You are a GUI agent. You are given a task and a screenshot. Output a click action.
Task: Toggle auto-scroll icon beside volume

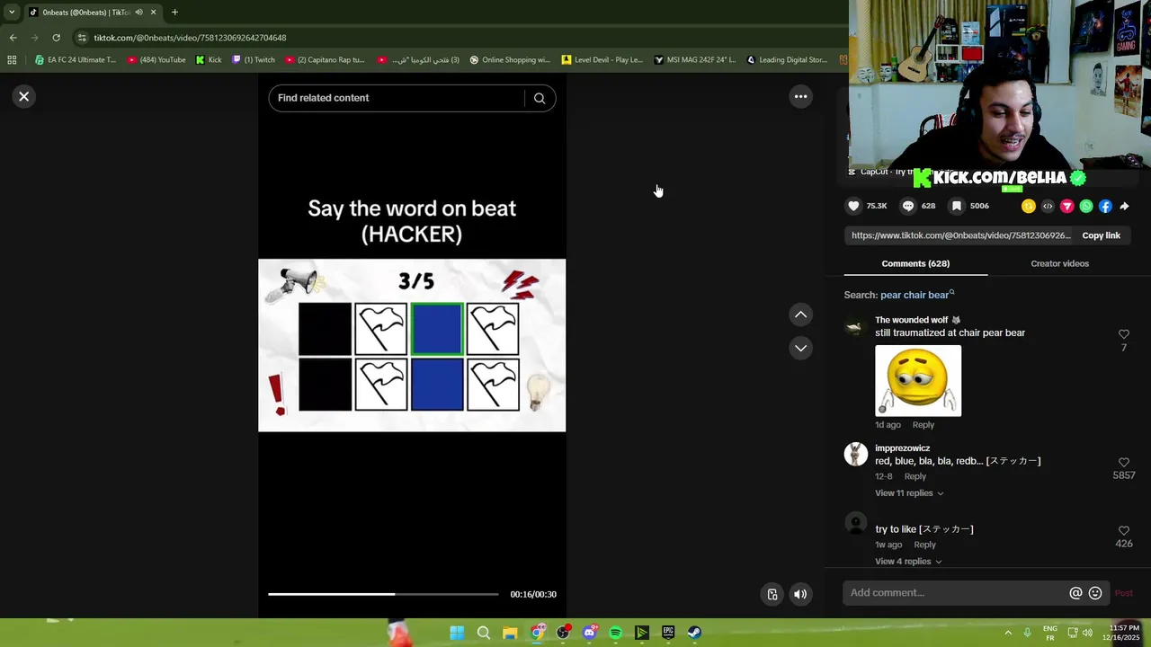coord(772,594)
